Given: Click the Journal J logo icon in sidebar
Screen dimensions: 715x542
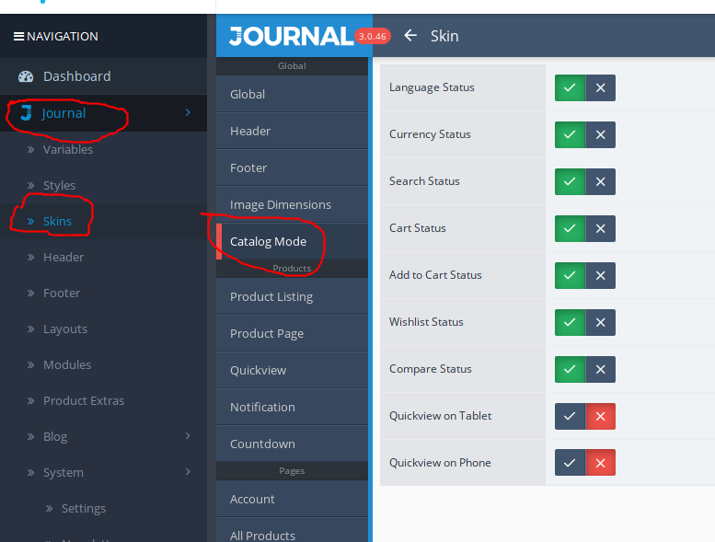Looking at the screenshot, I should [26, 112].
